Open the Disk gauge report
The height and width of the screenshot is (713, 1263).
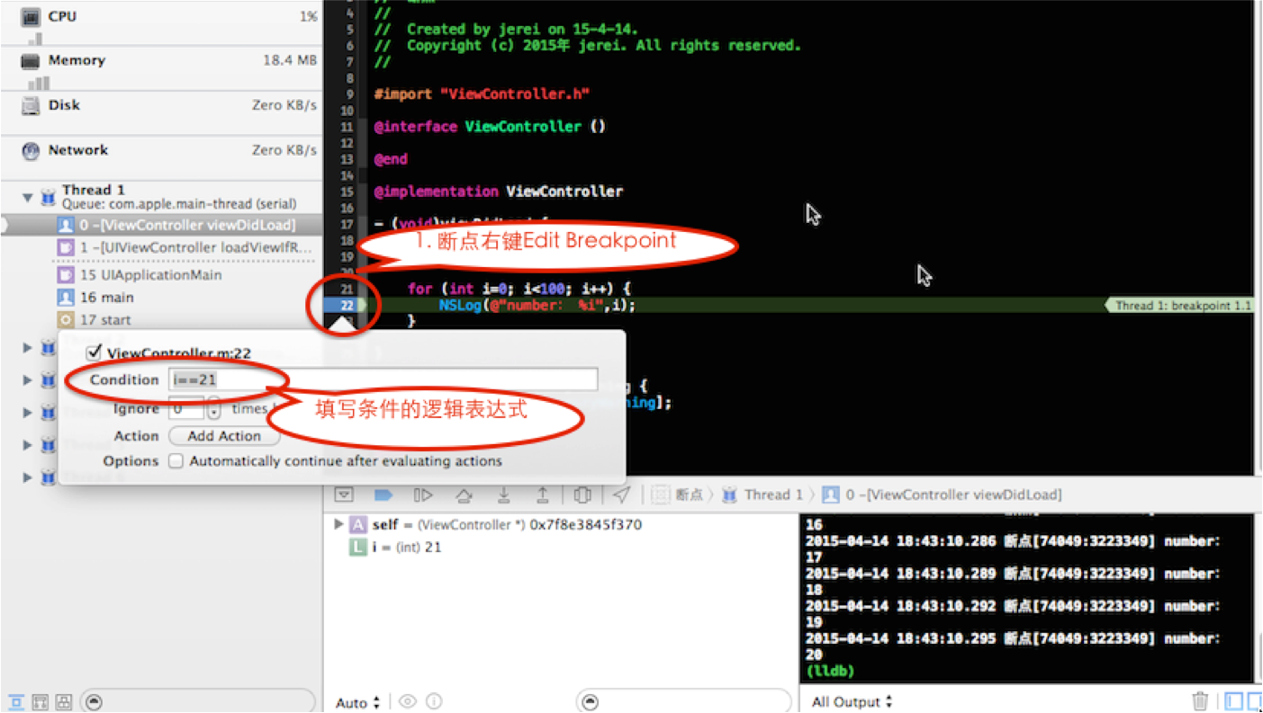click(x=161, y=112)
